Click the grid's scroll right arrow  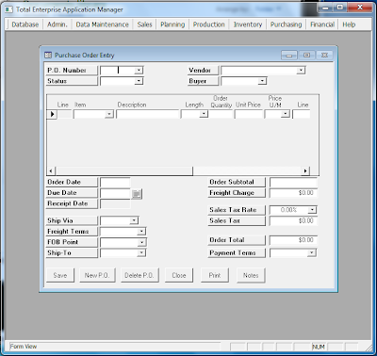tap(305, 171)
